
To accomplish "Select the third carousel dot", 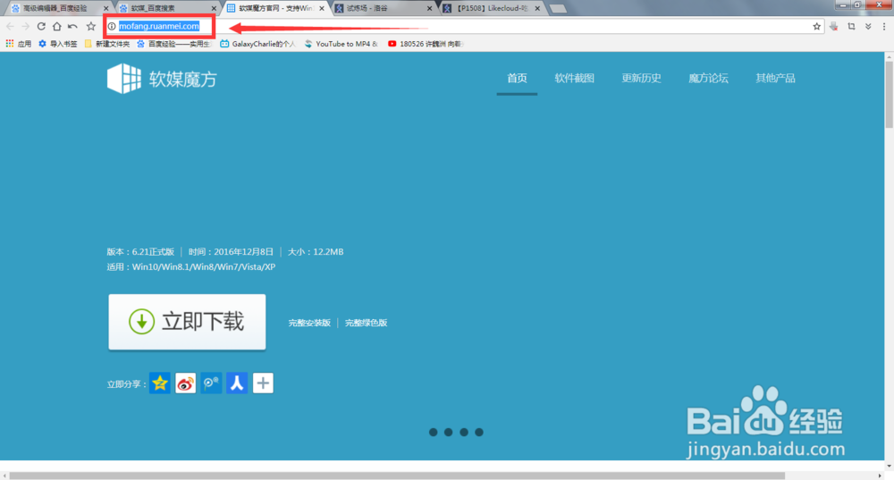I will pos(464,432).
